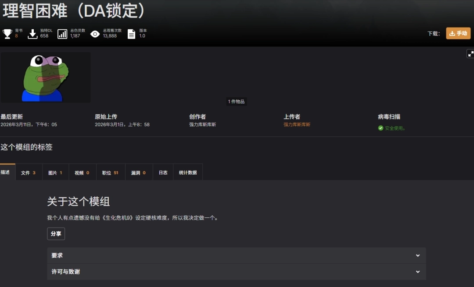Select the 视频 videos tab
The height and width of the screenshot is (287, 474).
(82, 173)
